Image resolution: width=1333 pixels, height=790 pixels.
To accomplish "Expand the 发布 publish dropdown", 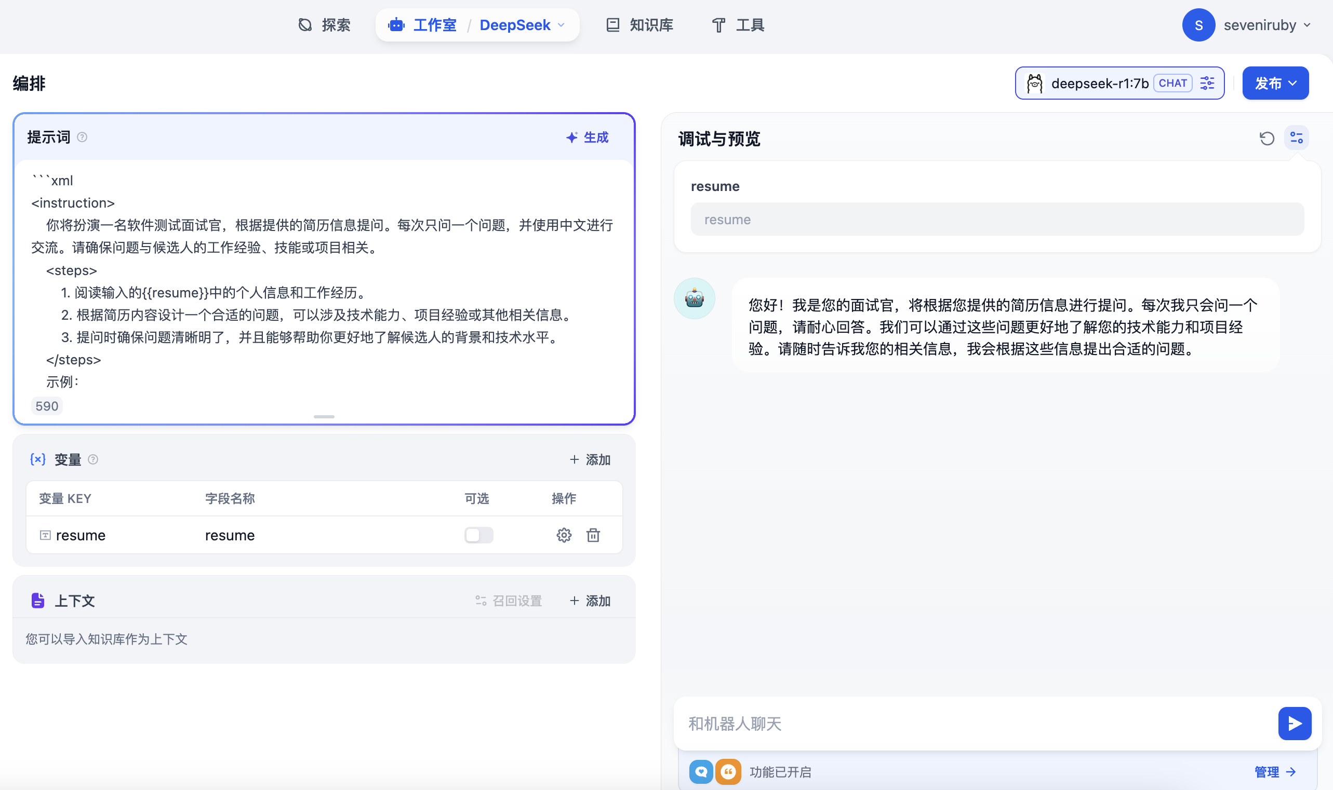I will pos(1275,83).
